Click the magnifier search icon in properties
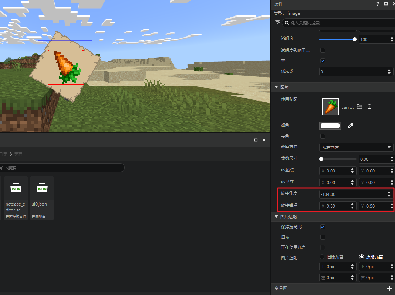The width and height of the screenshot is (395, 295). click(287, 23)
